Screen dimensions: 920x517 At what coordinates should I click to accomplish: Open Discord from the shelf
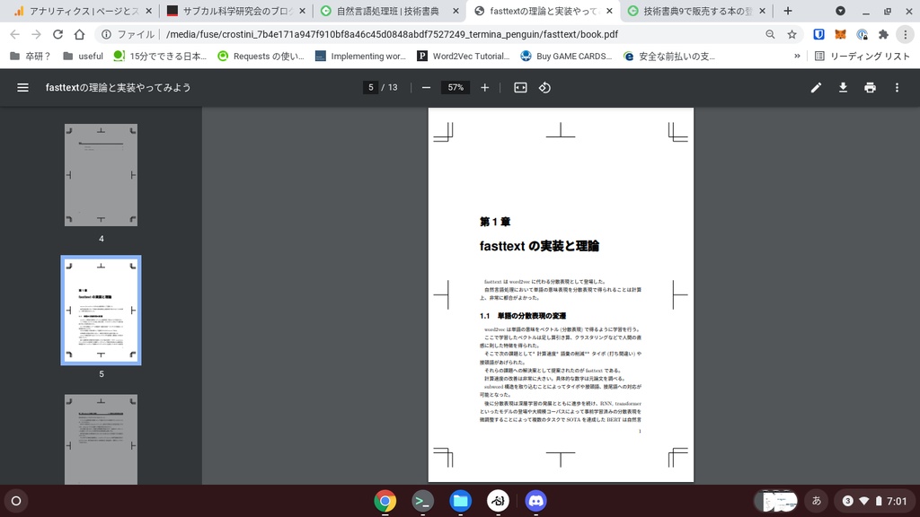[x=535, y=502]
